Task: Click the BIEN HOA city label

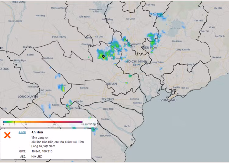Action: click(x=149, y=48)
